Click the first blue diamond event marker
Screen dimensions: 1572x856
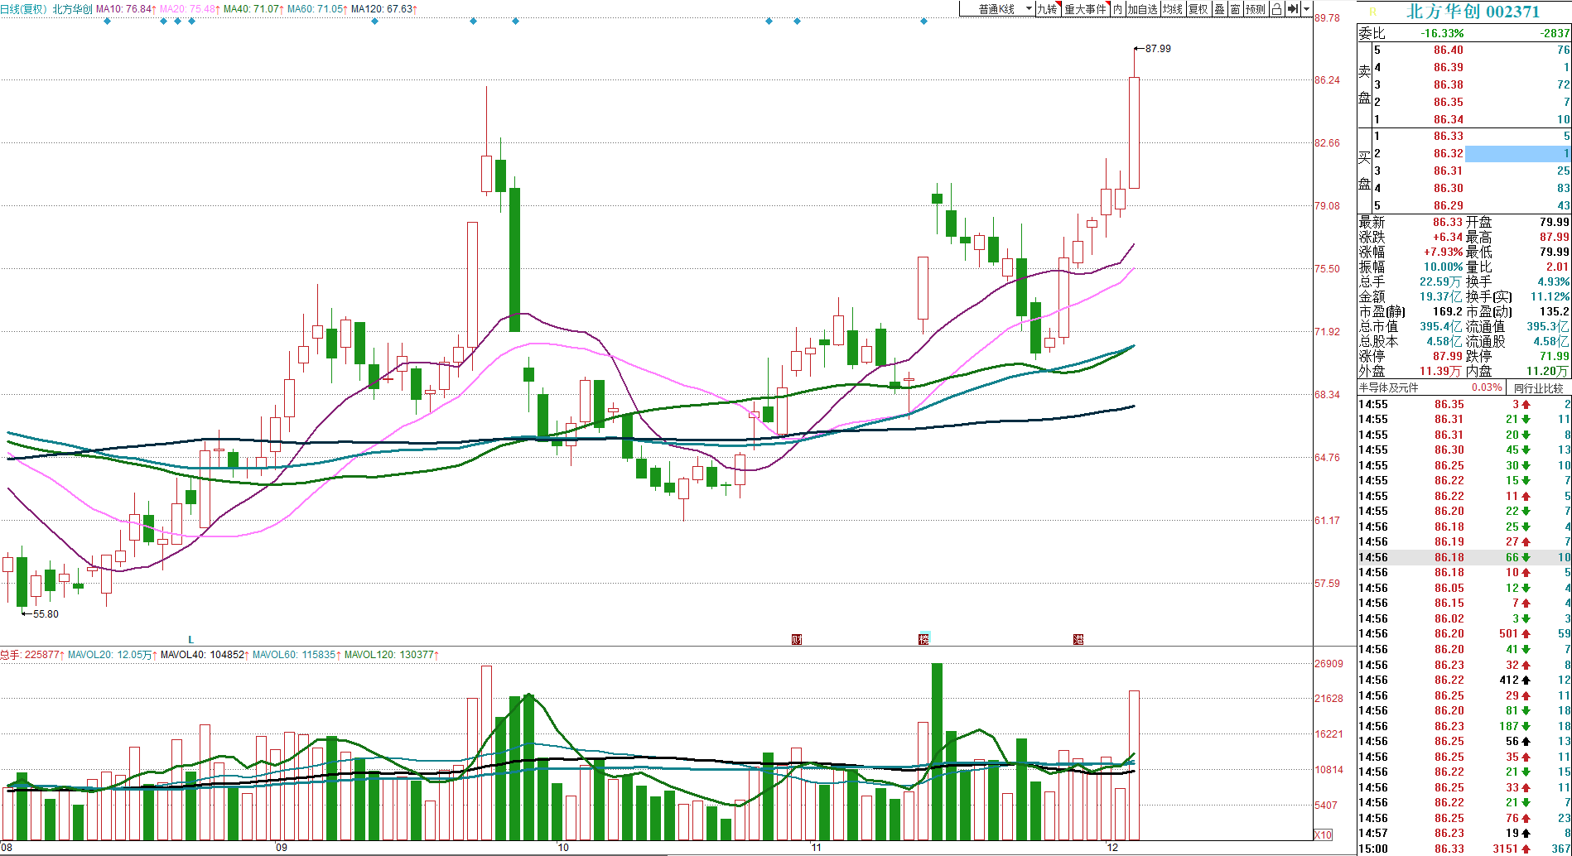[108, 21]
